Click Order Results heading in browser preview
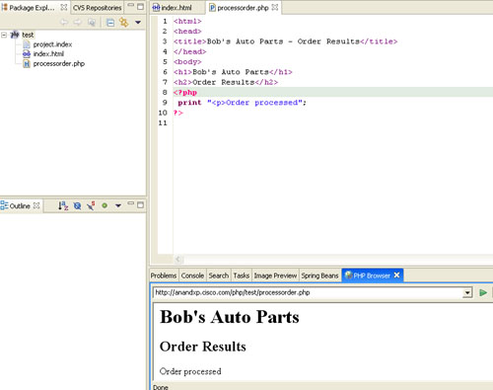The image size is (493, 390). pos(202,347)
